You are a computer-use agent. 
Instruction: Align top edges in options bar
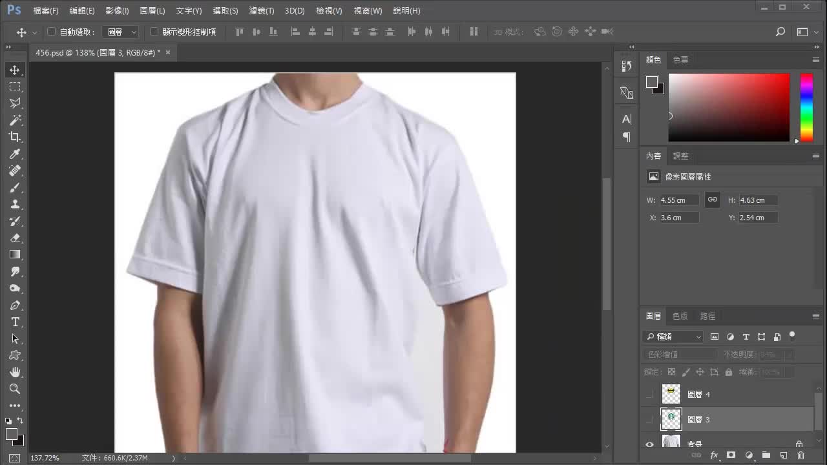[x=240, y=32]
